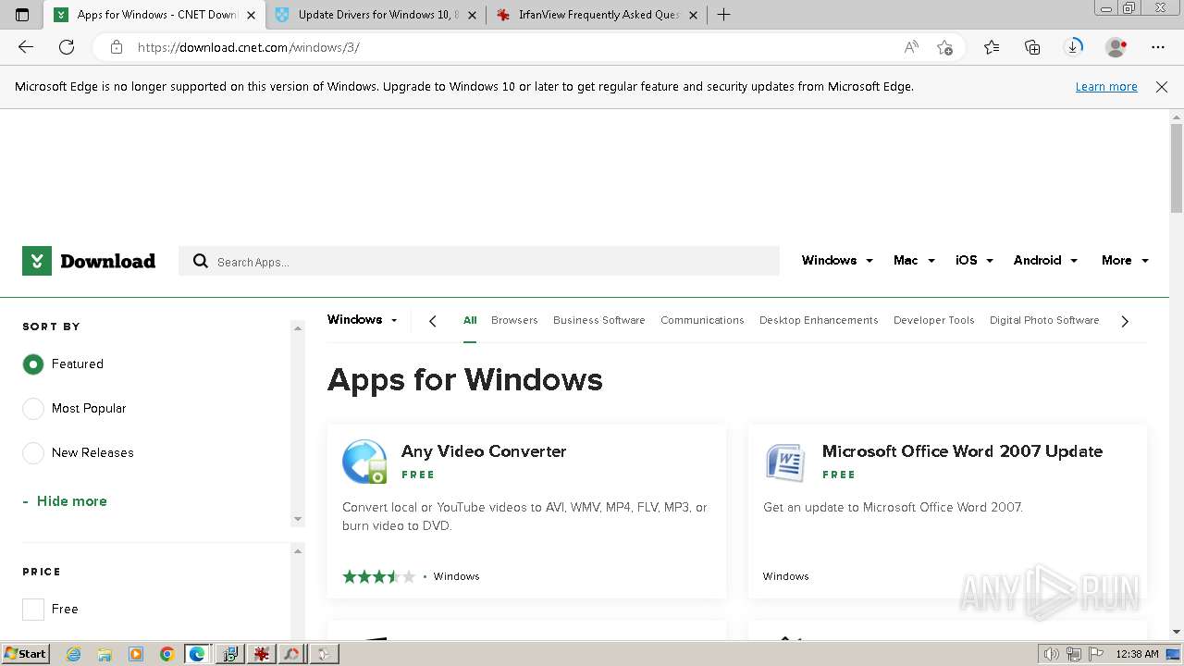Image resolution: width=1184 pixels, height=666 pixels.
Task: Click the Any Video Converter star rating
Action: tap(378, 576)
